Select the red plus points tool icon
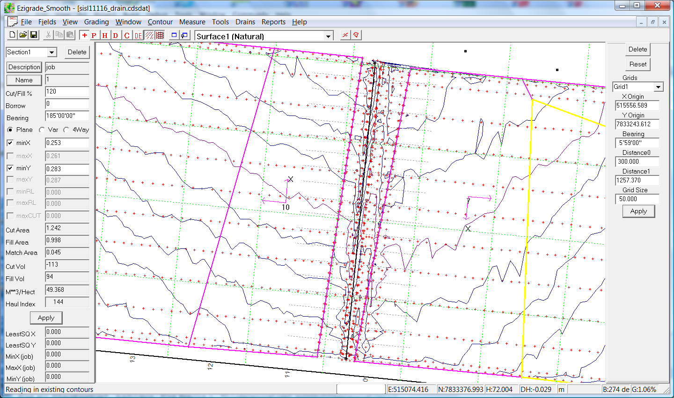The image size is (674, 398). coord(84,36)
